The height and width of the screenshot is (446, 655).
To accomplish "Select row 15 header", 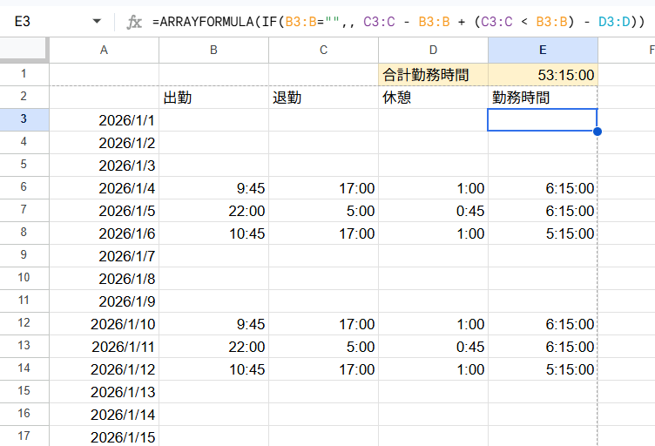I will tap(24, 391).
